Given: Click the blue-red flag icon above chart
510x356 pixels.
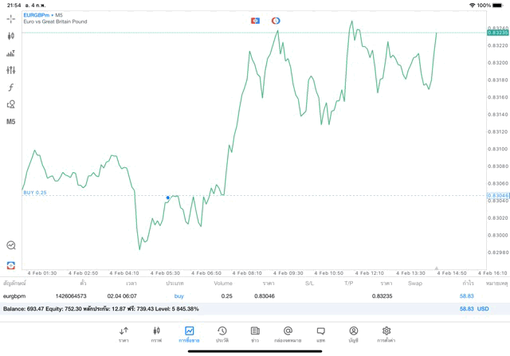Looking at the screenshot, I should pos(255,21).
